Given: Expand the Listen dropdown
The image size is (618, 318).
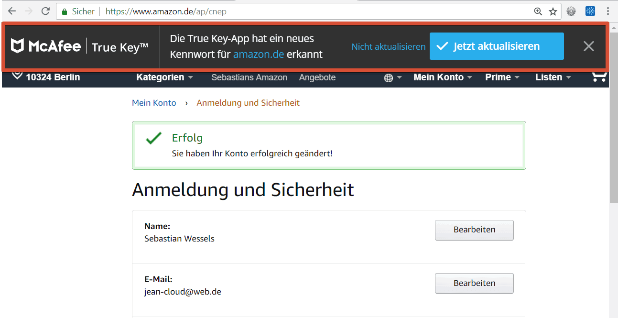Looking at the screenshot, I should point(553,77).
